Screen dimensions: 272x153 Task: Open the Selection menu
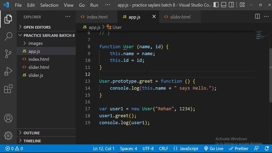pyautogui.click(x=49, y=5)
